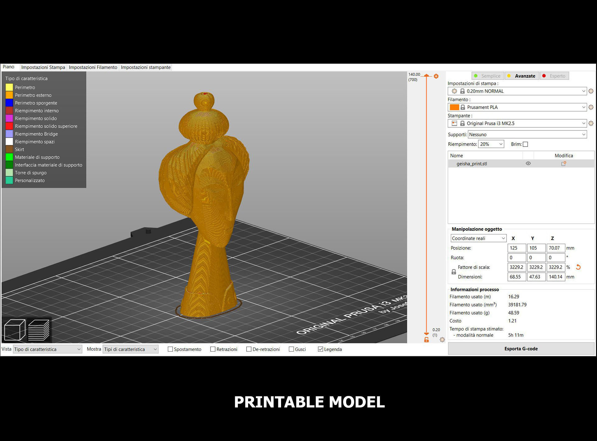The height and width of the screenshot is (441, 597).
Task: Click the Esporta G-code button
Action: (521, 348)
